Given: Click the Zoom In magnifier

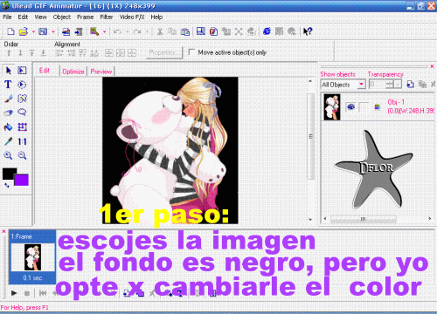Looking at the screenshot, I should click(8, 155).
